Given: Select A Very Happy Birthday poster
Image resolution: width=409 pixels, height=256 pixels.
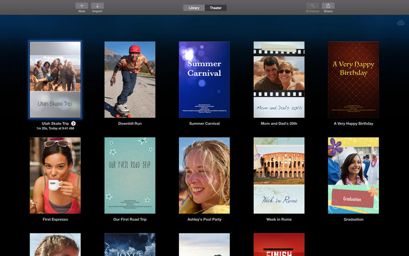Looking at the screenshot, I should coord(353,79).
